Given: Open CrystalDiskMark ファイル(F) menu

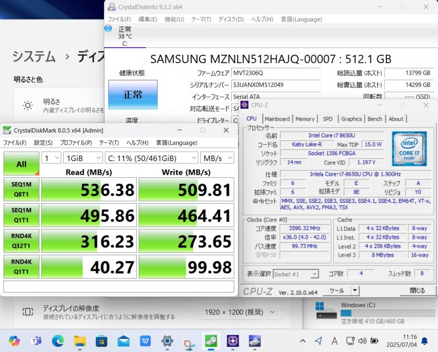Looking at the screenshot, I should [x=14, y=143].
